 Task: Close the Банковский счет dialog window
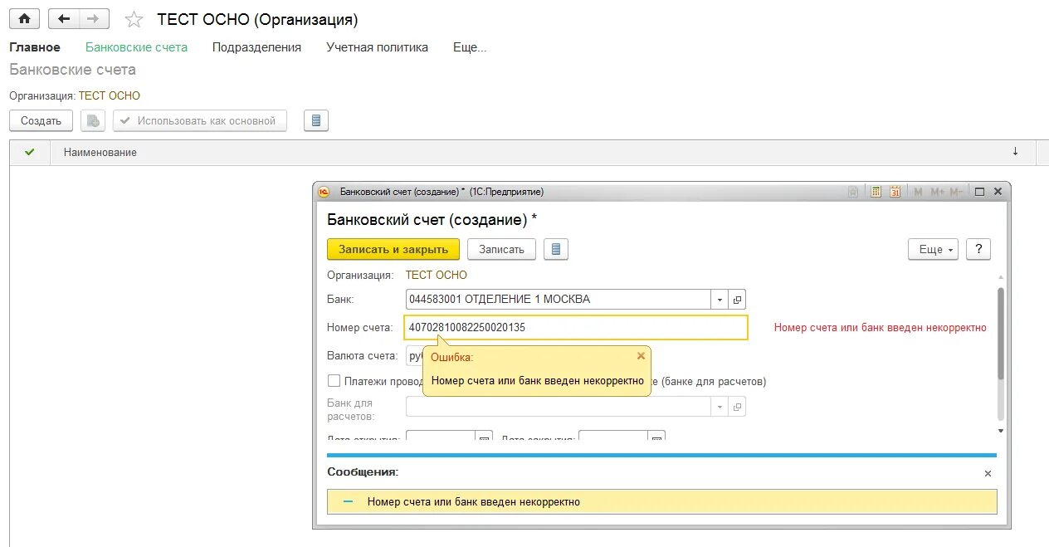(998, 192)
